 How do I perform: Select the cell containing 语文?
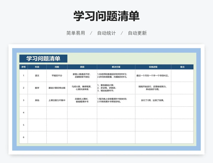point(37,76)
